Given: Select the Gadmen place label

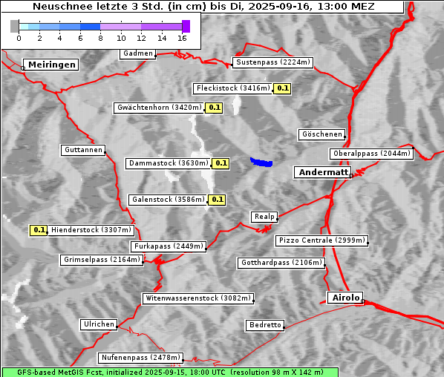Looking at the screenshot, I should coord(137,53).
